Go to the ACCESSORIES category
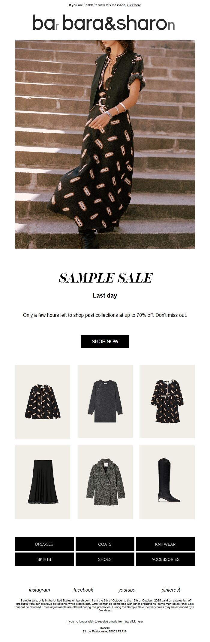The image size is (210, 642). coord(166,559)
